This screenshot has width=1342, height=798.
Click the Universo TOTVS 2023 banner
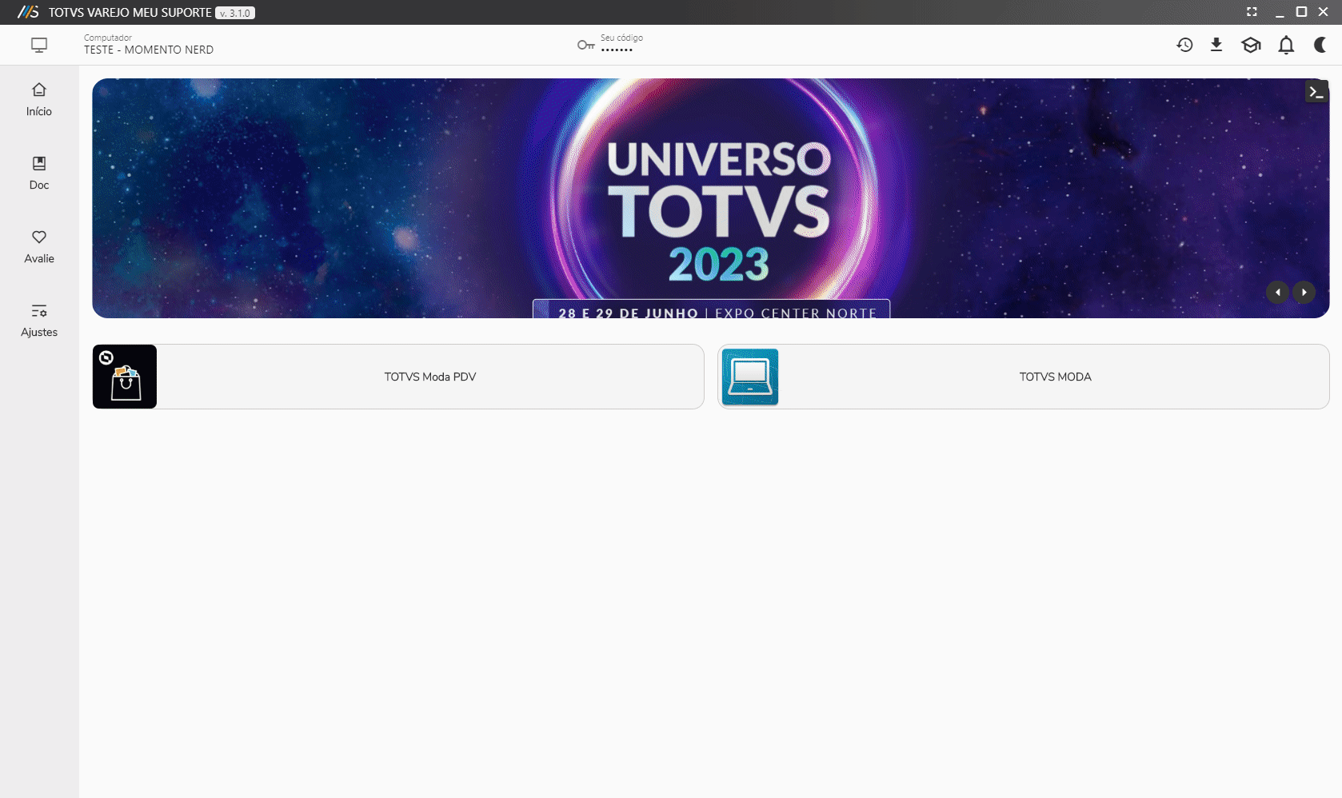711,198
